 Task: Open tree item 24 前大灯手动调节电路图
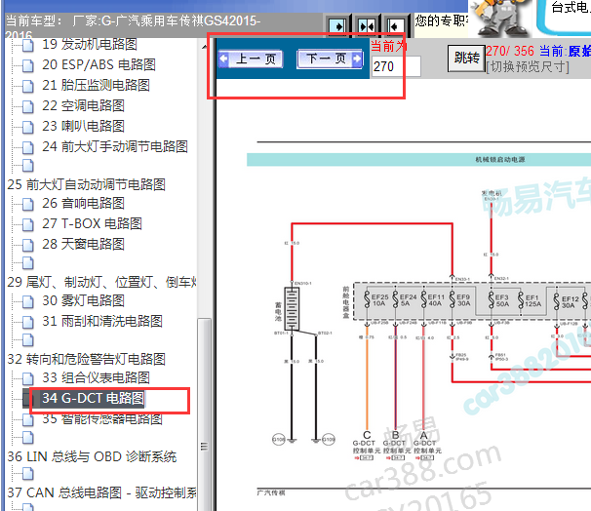[x=114, y=146]
